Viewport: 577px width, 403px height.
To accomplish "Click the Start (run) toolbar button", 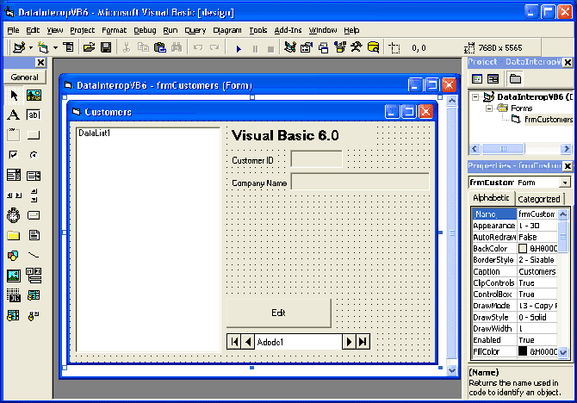I will (239, 47).
